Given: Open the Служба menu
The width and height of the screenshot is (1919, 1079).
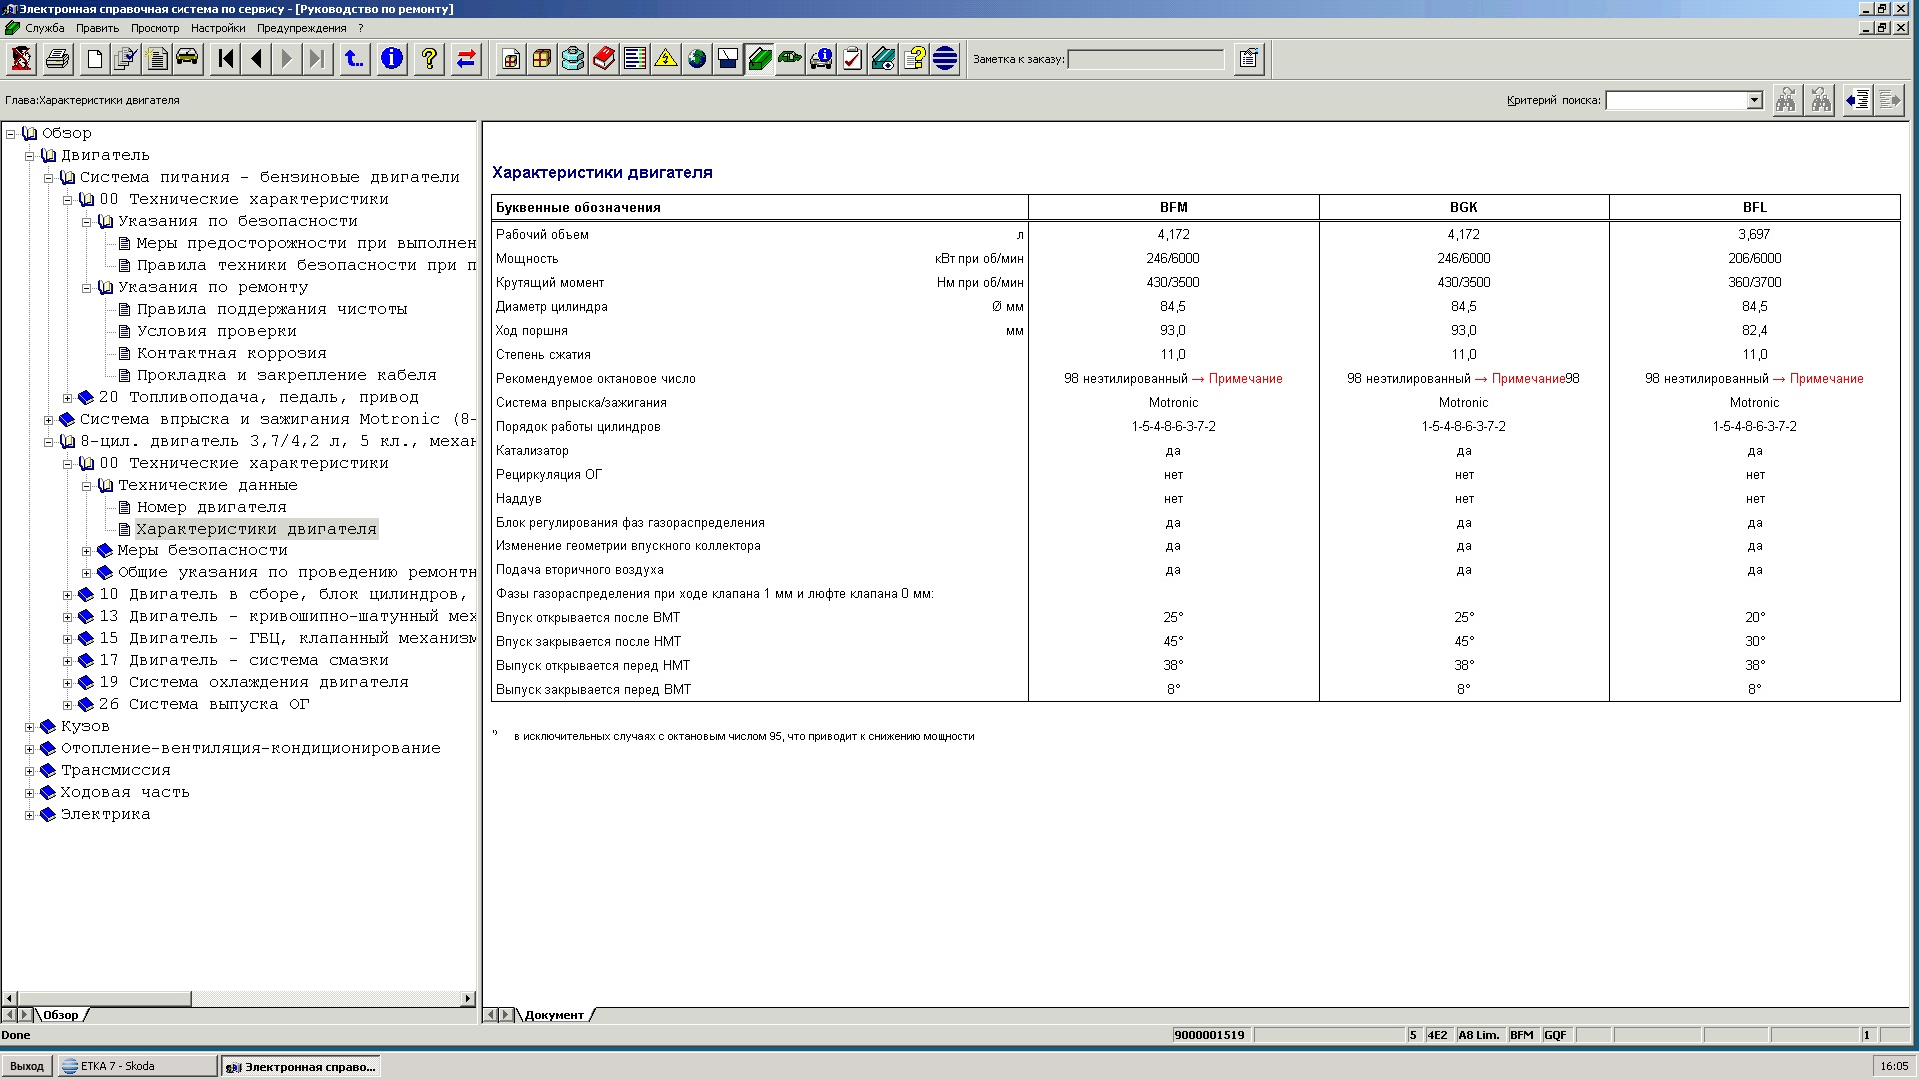Looking at the screenshot, I should (x=45, y=28).
